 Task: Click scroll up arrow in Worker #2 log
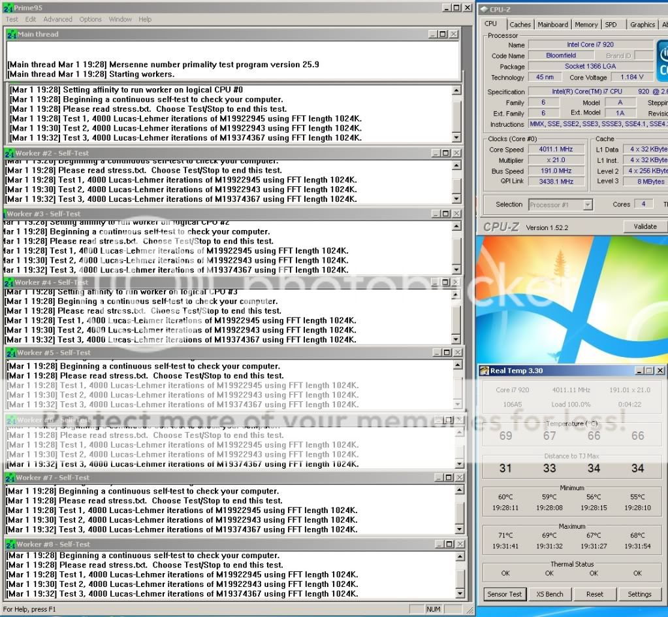pyautogui.click(x=456, y=165)
